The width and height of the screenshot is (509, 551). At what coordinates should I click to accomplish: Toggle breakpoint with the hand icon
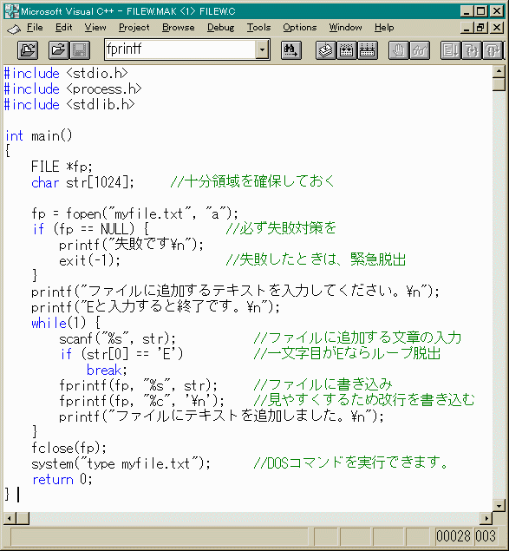pyautogui.click(x=399, y=50)
